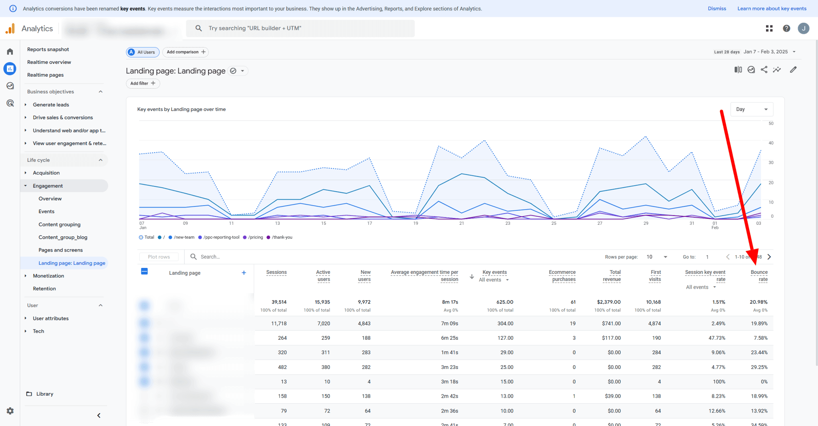Open the Google apps grid icon

[x=769, y=28]
